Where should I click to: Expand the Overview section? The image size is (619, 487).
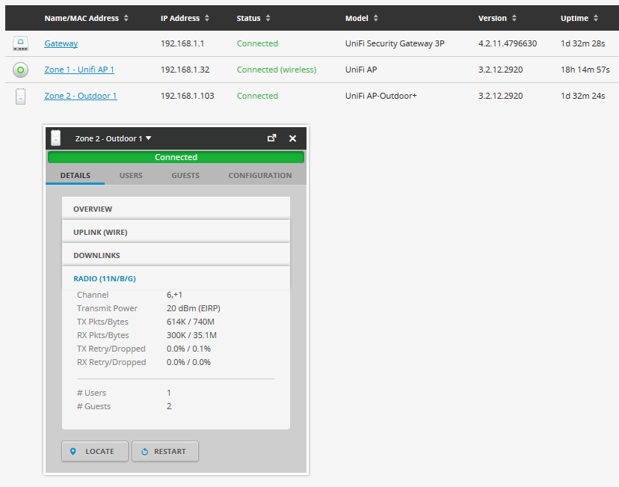click(x=175, y=209)
